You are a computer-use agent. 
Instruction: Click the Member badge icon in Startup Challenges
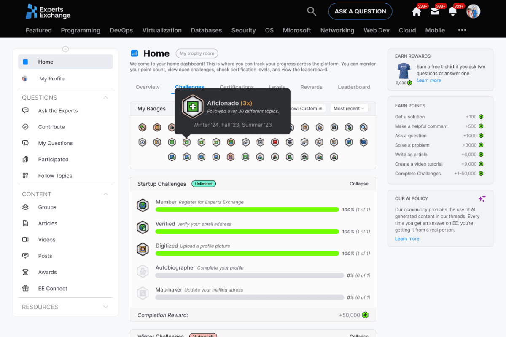point(143,205)
